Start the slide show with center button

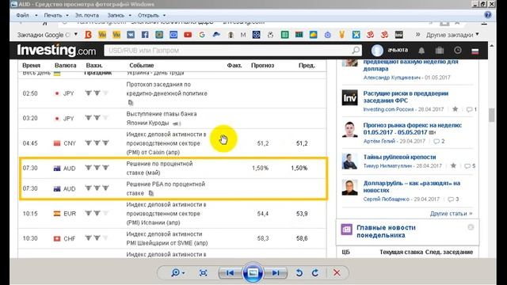click(253, 273)
